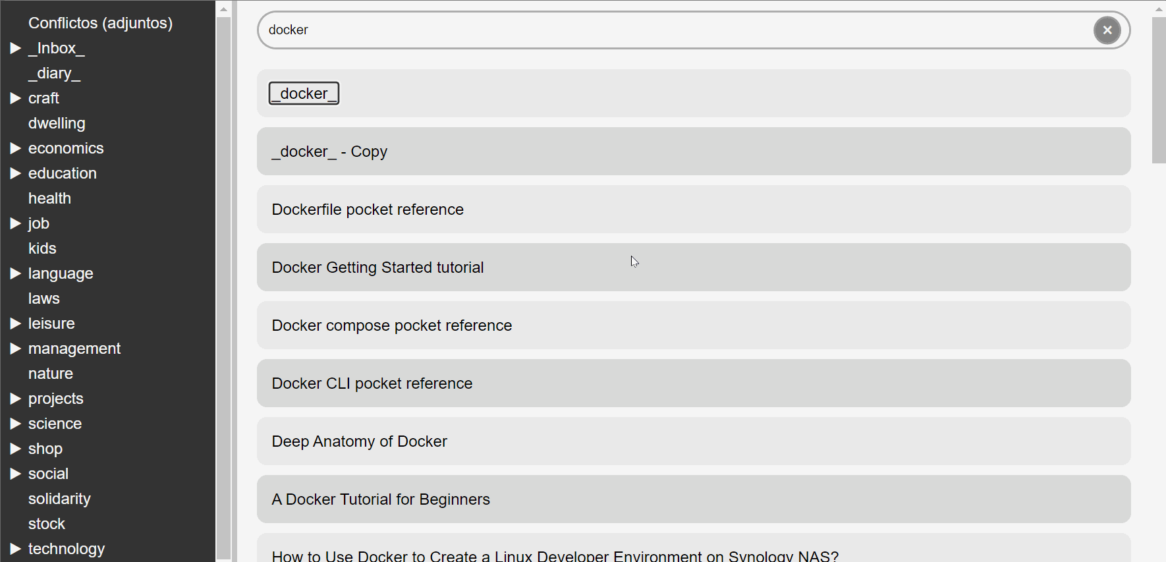Open the _docker_ search result
The height and width of the screenshot is (562, 1166).
(x=304, y=94)
